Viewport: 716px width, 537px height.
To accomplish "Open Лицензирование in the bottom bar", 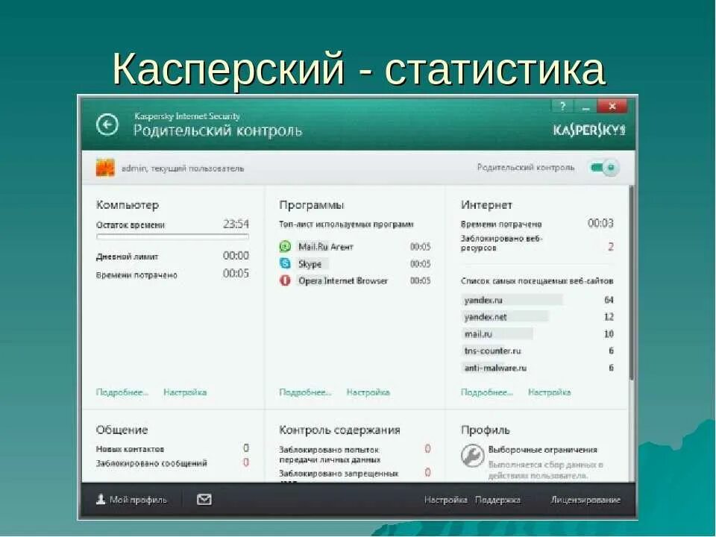I will click(x=585, y=500).
